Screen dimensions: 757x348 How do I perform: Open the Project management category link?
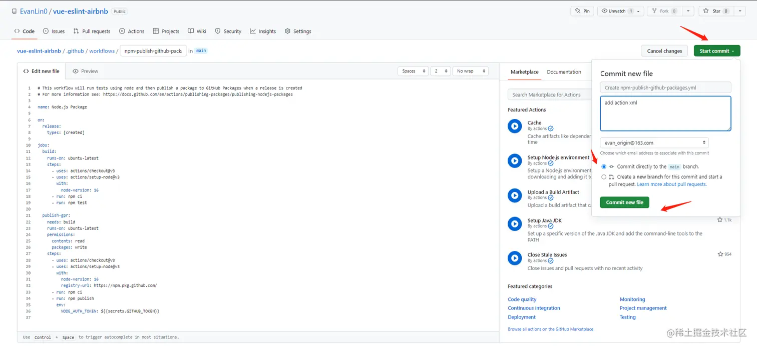coord(643,308)
